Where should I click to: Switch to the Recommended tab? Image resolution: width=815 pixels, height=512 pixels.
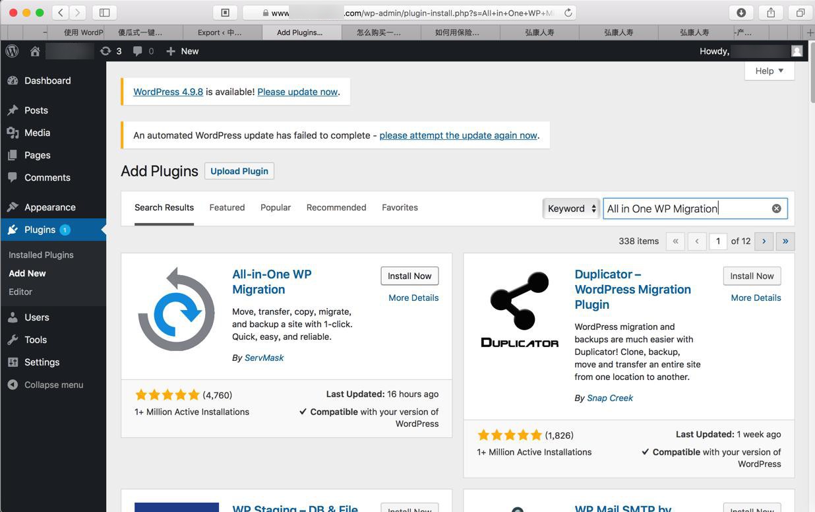336,207
